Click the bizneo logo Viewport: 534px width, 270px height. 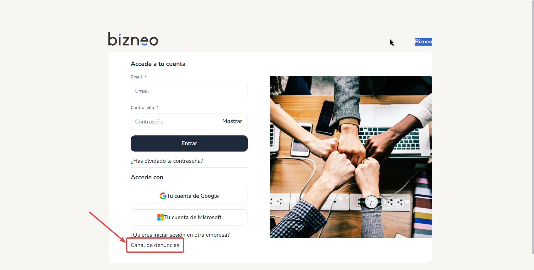point(133,39)
